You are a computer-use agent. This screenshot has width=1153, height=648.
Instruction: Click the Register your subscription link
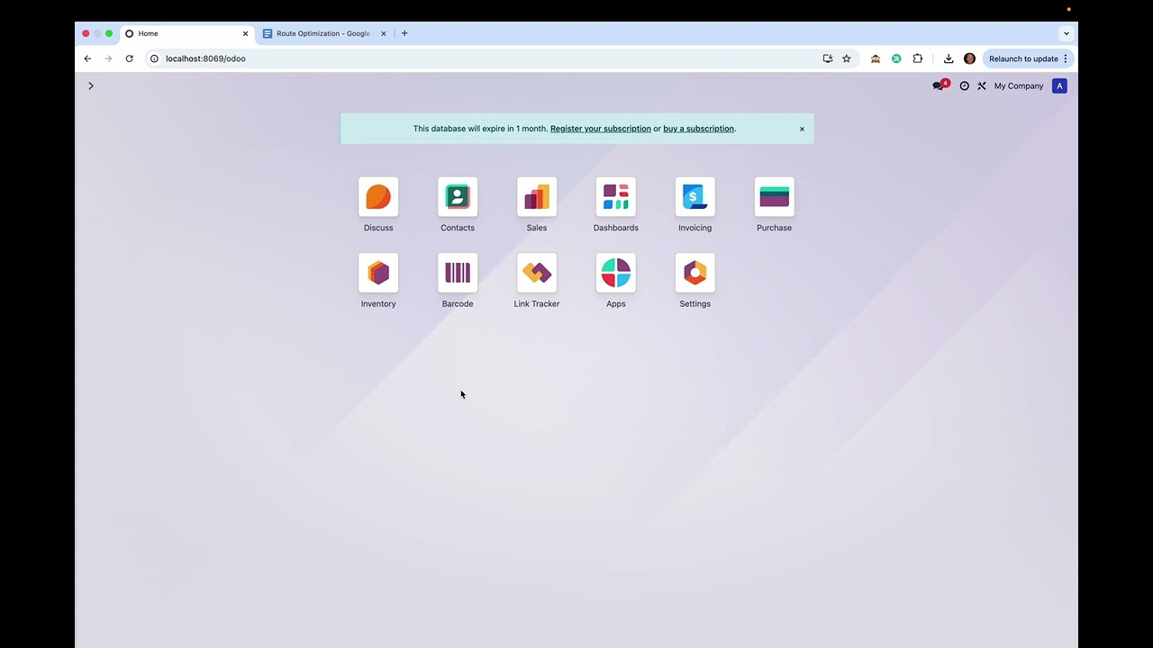click(601, 129)
